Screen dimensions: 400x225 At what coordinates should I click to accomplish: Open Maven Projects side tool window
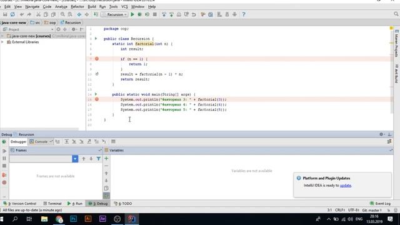(396, 43)
